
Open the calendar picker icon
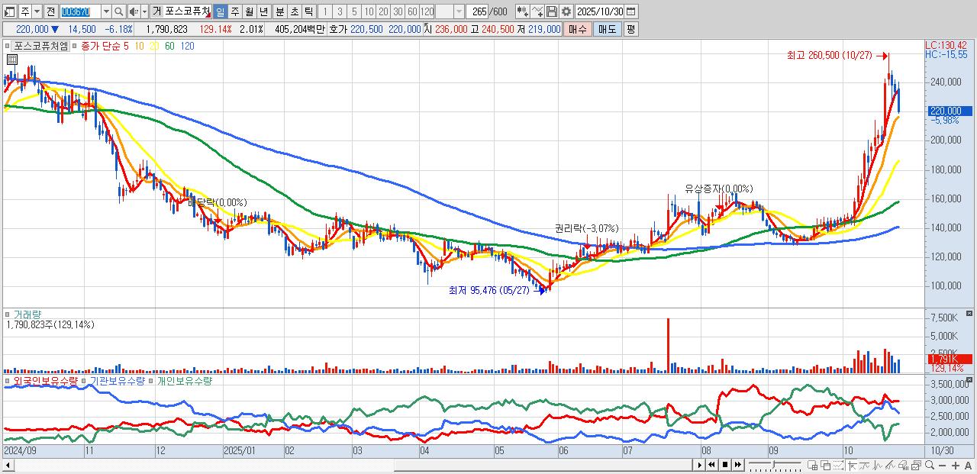point(633,11)
